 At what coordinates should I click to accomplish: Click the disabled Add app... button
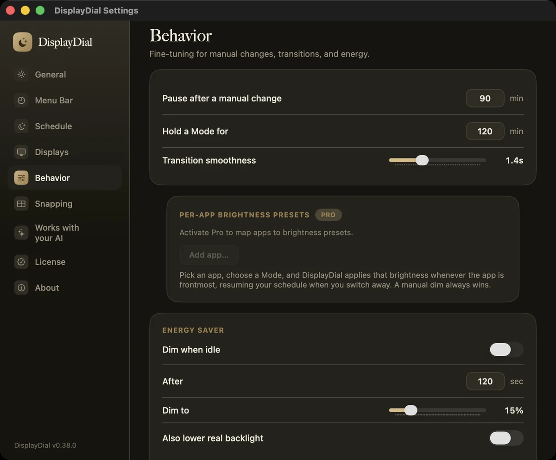point(209,255)
